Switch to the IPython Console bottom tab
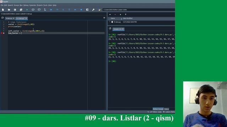The width and height of the screenshot is (227, 127). (158, 109)
